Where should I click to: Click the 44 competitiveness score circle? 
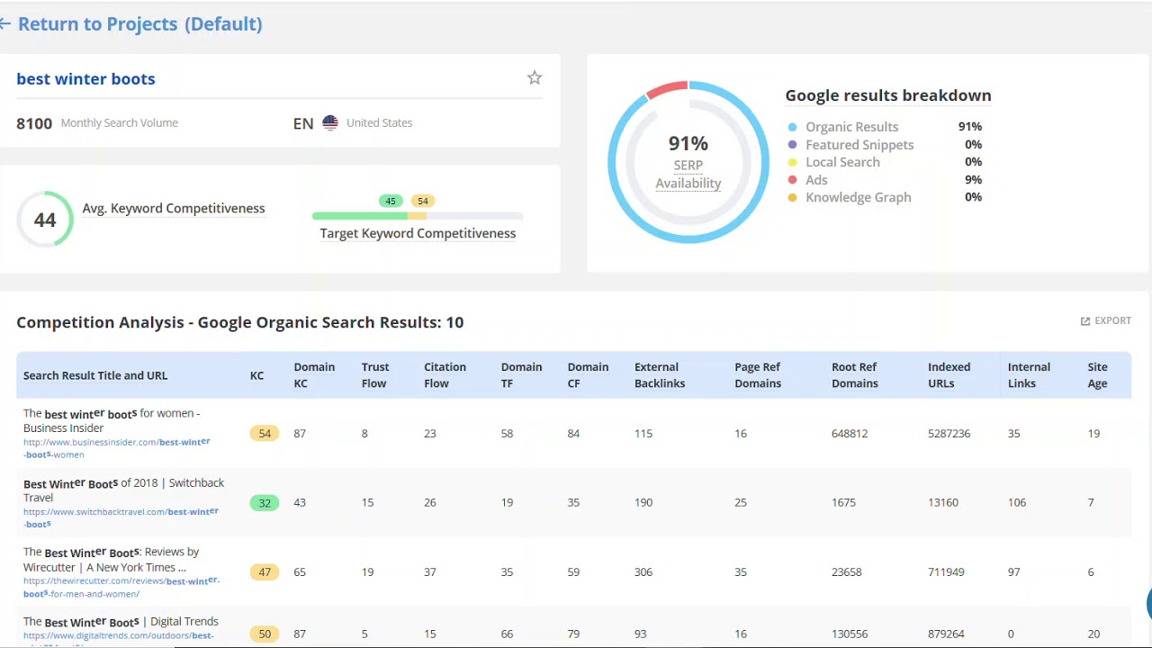tap(45, 220)
